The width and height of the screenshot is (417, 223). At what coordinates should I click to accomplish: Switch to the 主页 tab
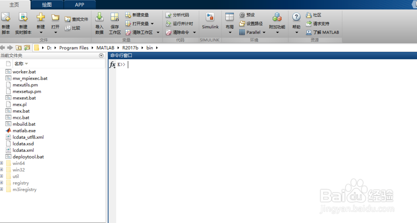14,5
